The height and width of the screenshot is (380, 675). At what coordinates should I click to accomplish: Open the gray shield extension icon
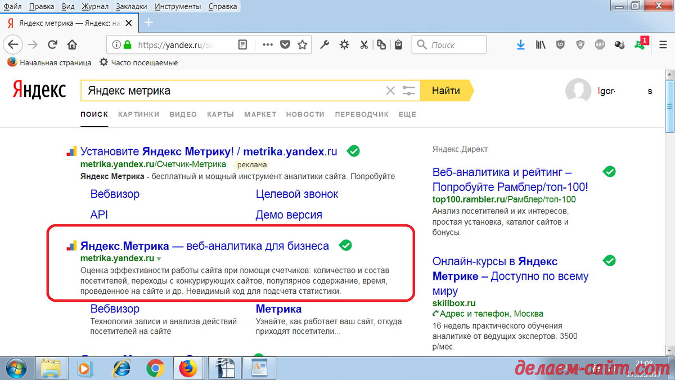(580, 44)
